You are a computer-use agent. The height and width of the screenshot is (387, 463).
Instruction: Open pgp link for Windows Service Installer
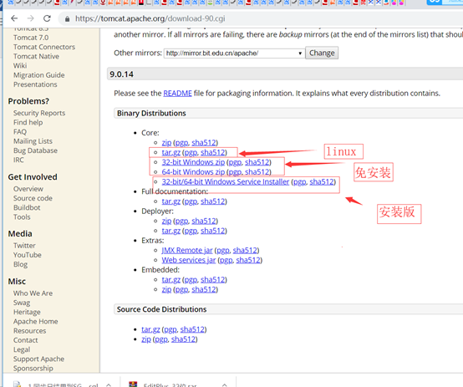(300, 182)
